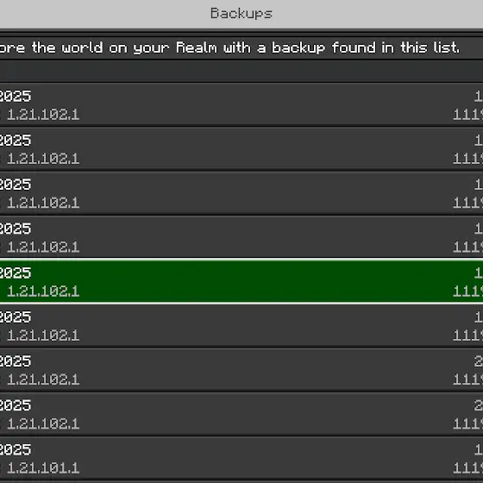Click the restore-world description text

[229, 47]
